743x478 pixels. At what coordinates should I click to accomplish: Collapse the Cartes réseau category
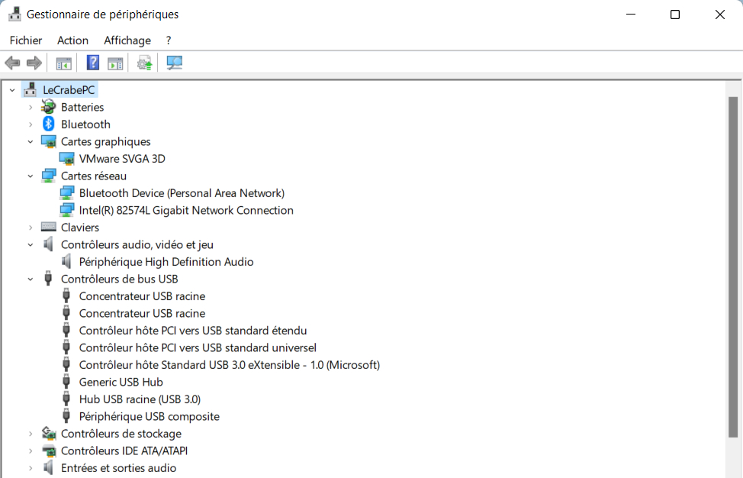point(31,176)
